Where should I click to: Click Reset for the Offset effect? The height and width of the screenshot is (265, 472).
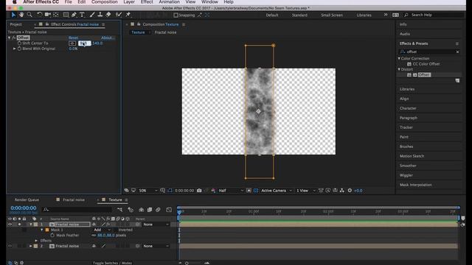[x=73, y=38]
